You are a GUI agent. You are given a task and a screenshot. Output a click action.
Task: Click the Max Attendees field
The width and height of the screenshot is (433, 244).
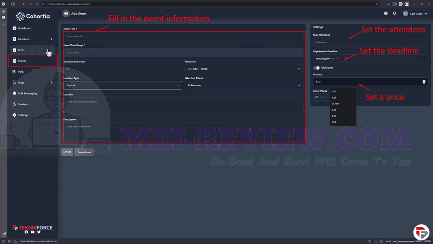(x=370, y=42)
